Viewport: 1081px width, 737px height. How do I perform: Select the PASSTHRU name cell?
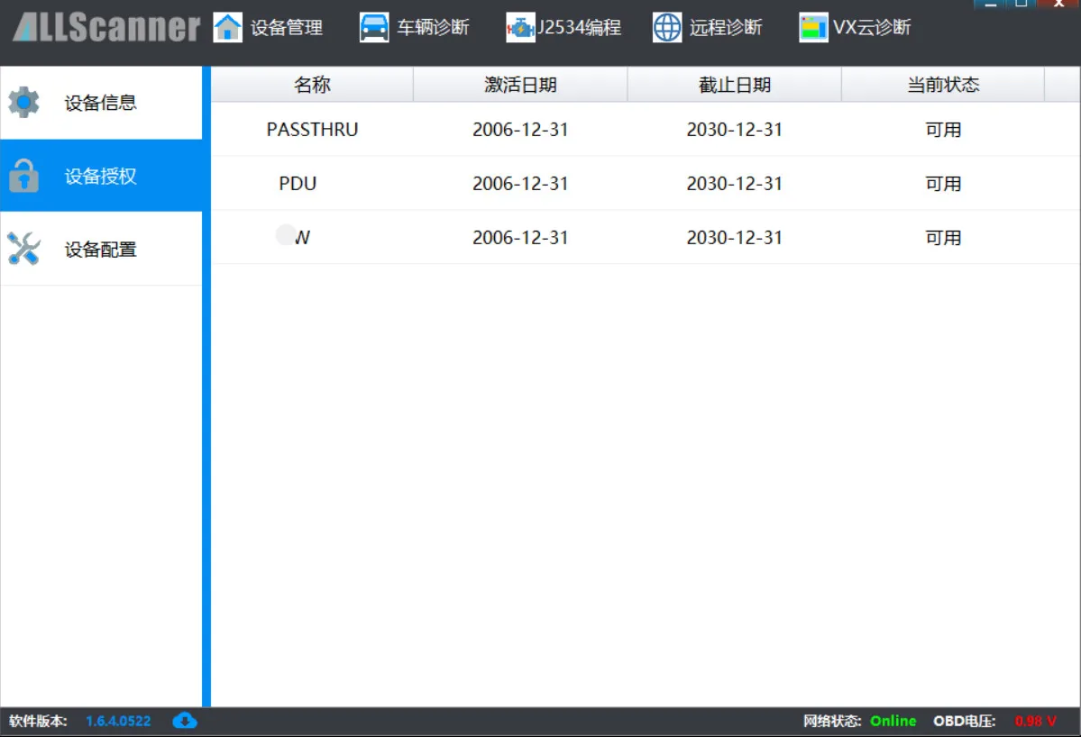tap(312, 130)
